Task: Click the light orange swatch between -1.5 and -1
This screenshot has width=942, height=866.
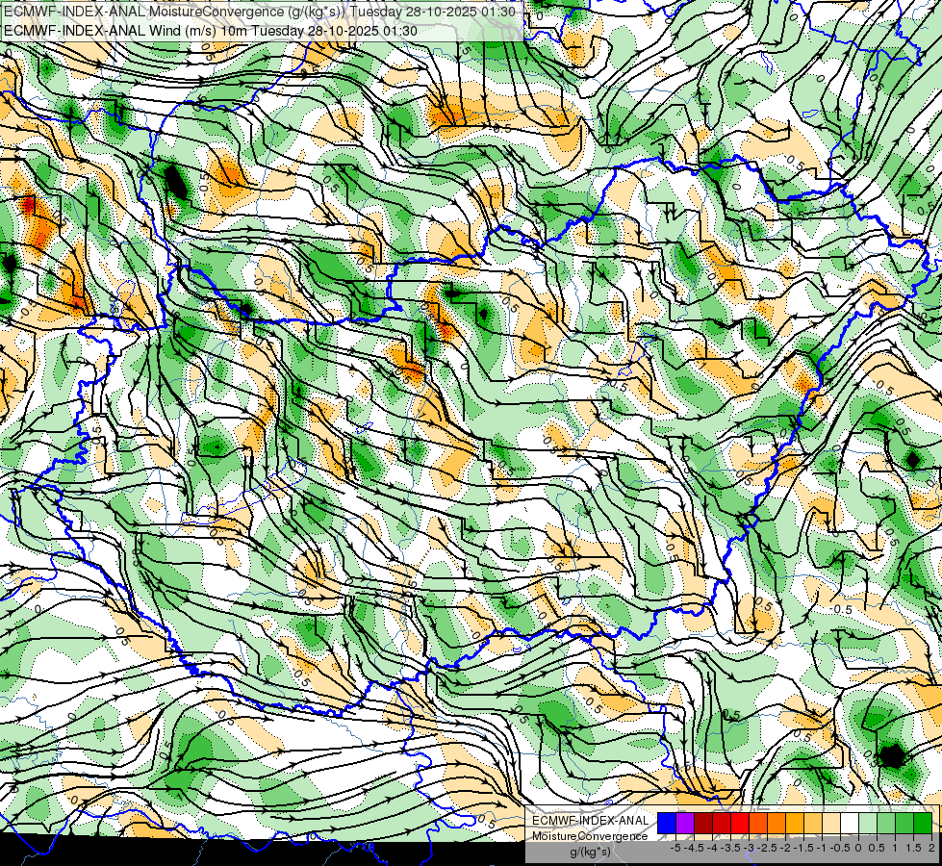Action: tap(813, 823)
